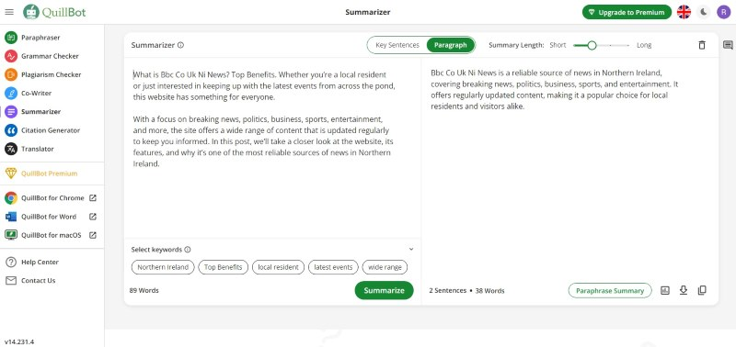Collapse the Select keywords section chevron
This screenshot has width=736, height=347.
click(x=411, y=249)
